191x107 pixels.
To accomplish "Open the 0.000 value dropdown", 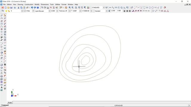I will [57, 11].
